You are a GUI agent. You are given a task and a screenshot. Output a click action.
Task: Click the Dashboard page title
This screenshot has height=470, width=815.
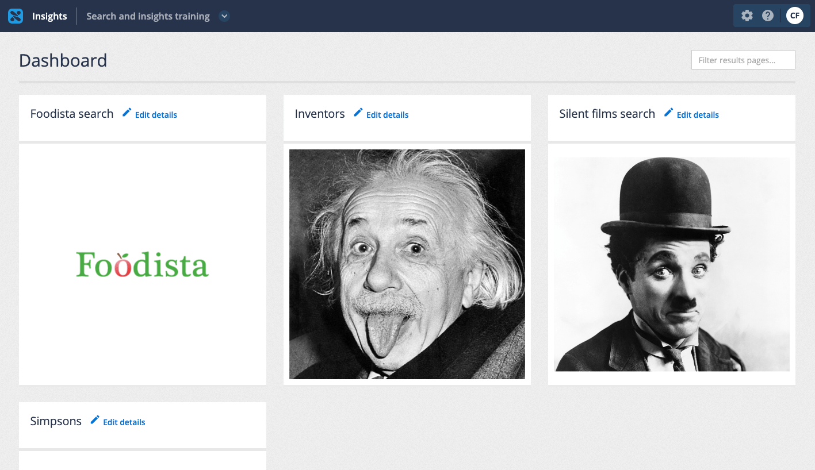(63, 60)
